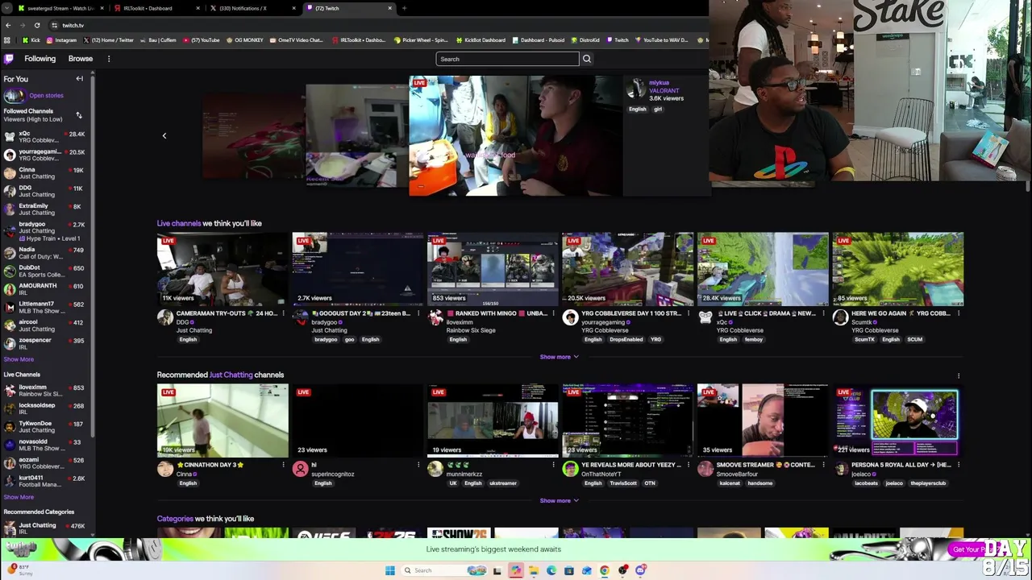Open options for CAMERAMAN TRY-OUTS stream

[x=283, y=313]
